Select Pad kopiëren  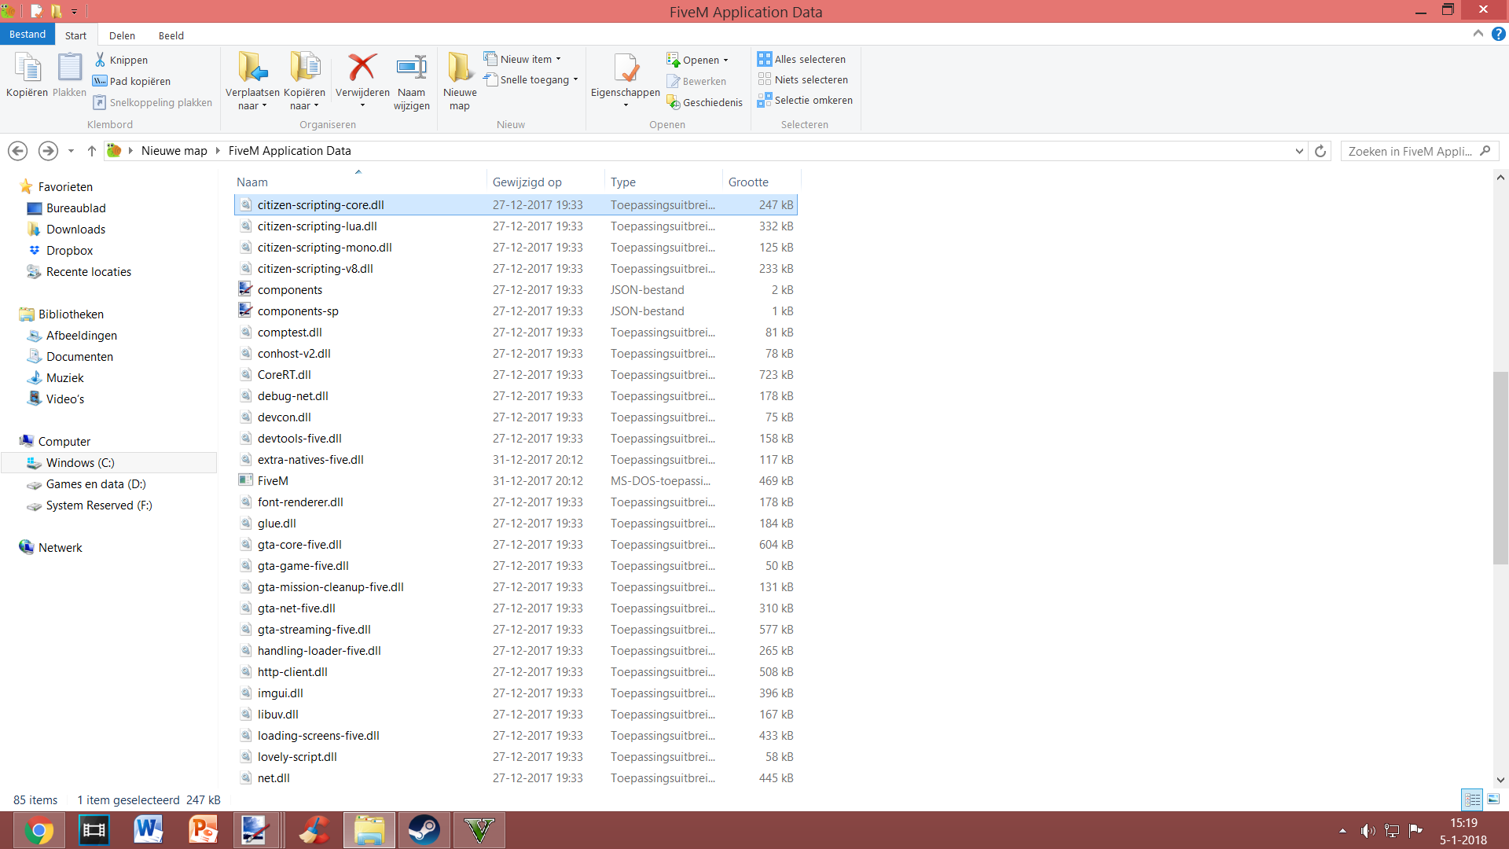(132, 81)
